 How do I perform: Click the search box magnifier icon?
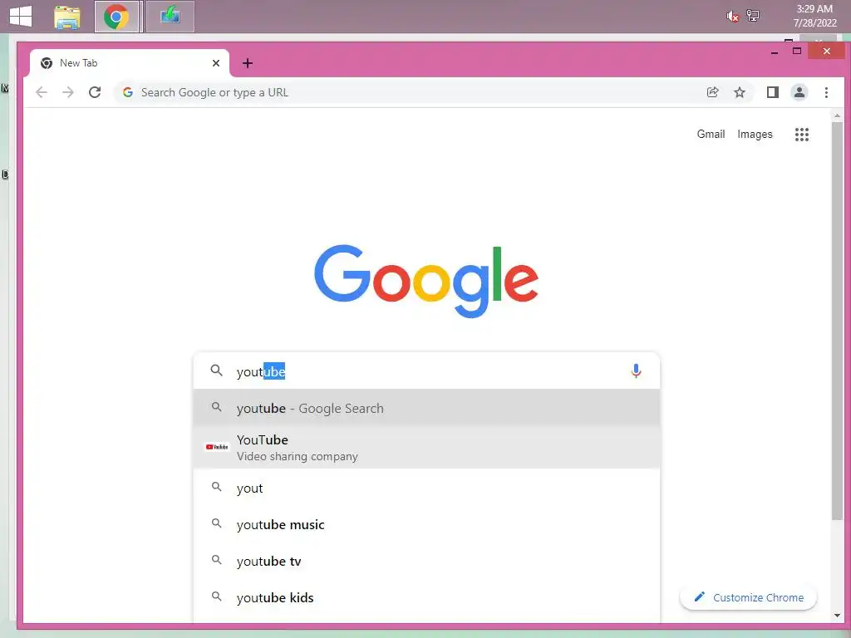tap(216, 371)
